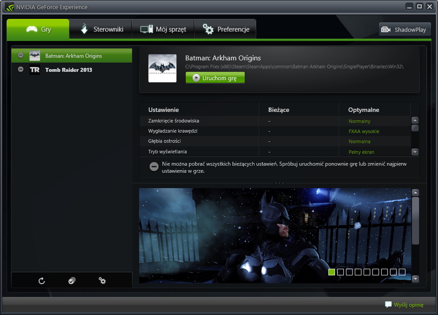Select the fourth screenshot indicator square
Image resolution: width=438 pixels, height=315 pixels.
(358, 272)
